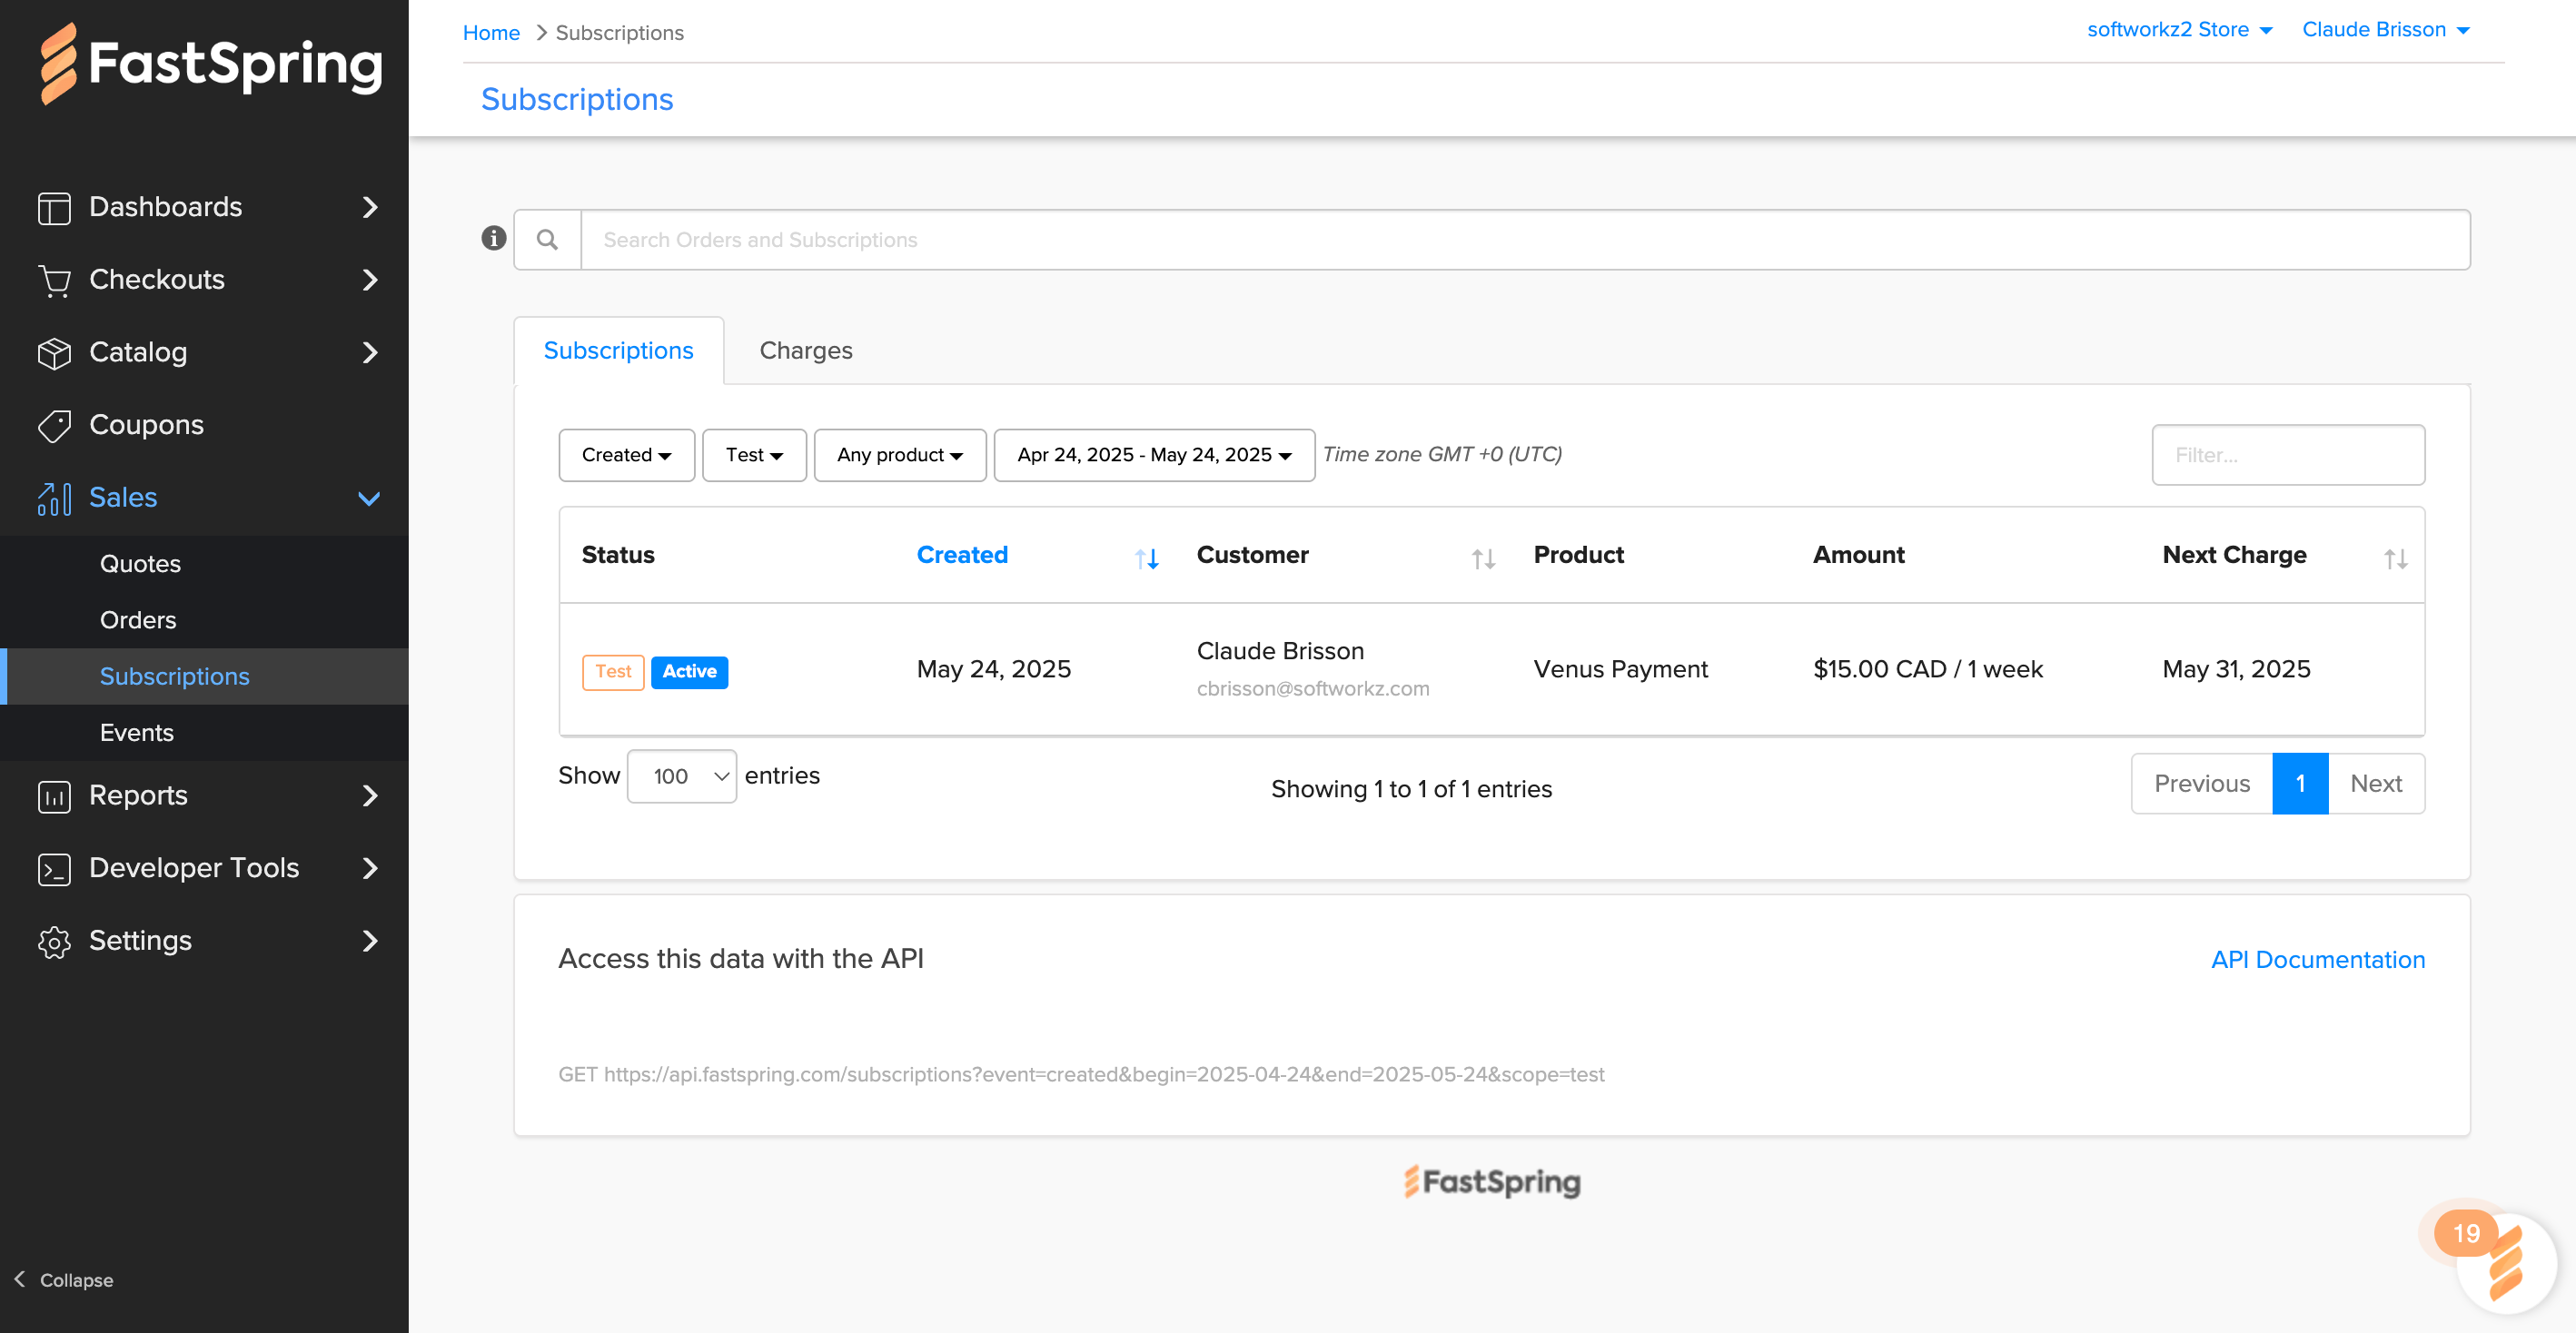Click the Settings gear icon
This screenshot has height=1333, width=2576.
pyautogui.click(x=54, y=942)
